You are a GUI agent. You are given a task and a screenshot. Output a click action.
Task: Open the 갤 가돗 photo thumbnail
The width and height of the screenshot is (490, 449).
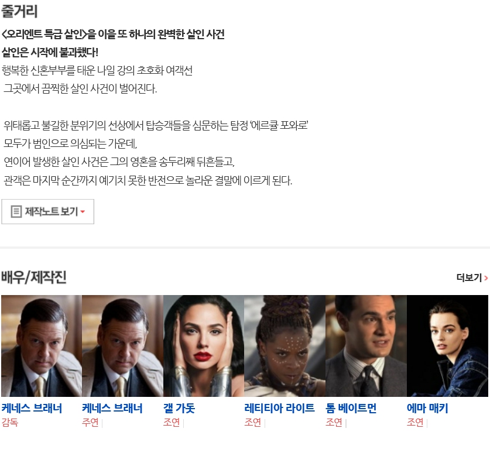coord(204,346)
